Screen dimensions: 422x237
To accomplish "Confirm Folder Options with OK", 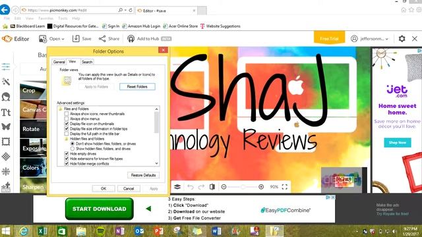I will tap(104, 189).
